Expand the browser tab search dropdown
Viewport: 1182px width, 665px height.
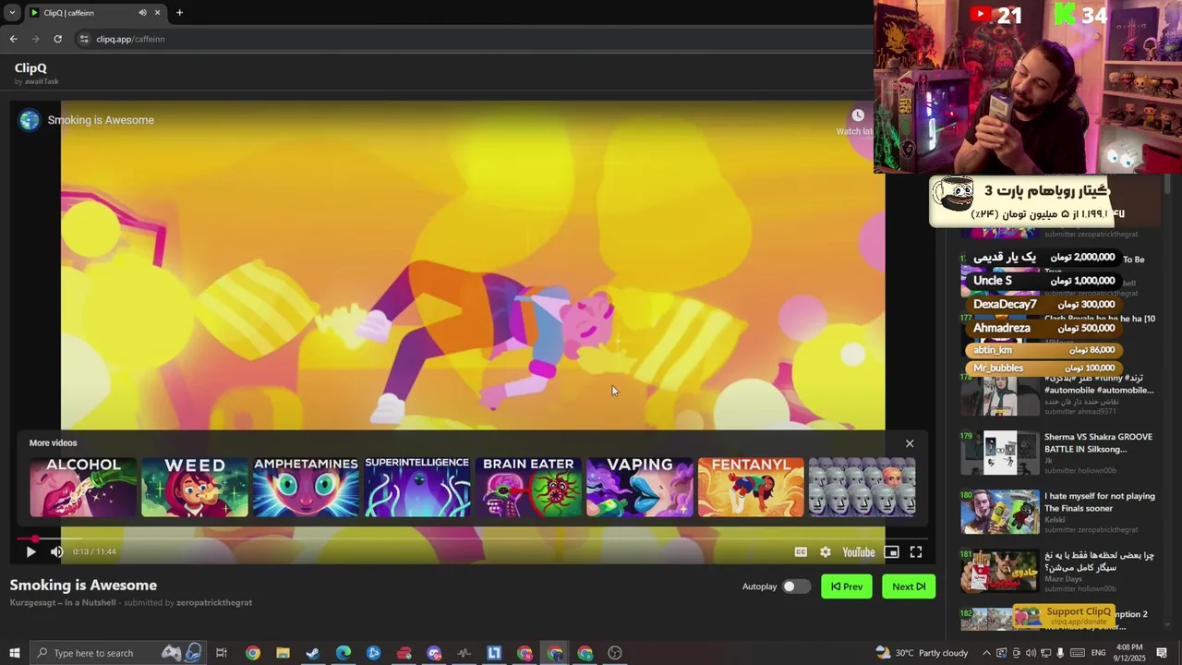click(11, 13)
